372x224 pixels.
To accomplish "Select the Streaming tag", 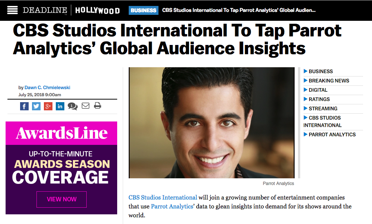I will (323, 108).
